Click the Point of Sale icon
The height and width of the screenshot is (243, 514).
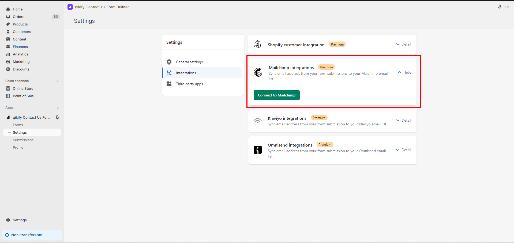pos(8,96)
